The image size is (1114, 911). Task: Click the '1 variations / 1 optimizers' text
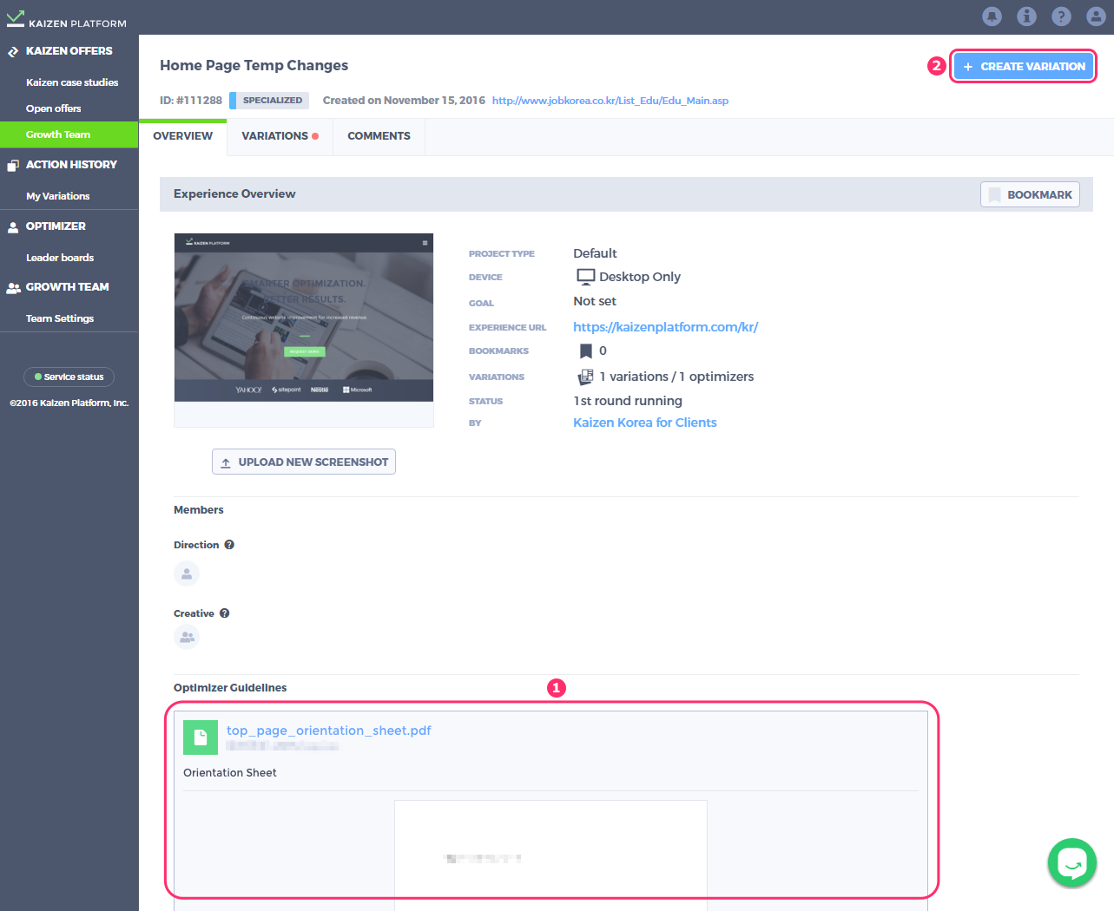pos(676,377)
